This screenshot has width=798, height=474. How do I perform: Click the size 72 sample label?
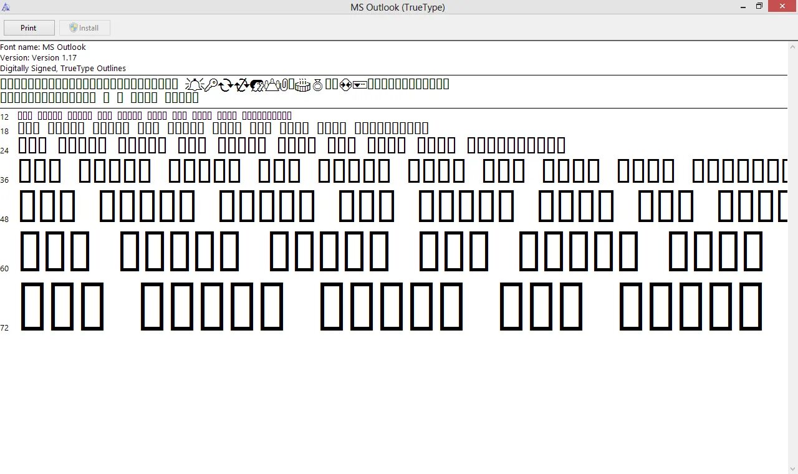[4, 327]
